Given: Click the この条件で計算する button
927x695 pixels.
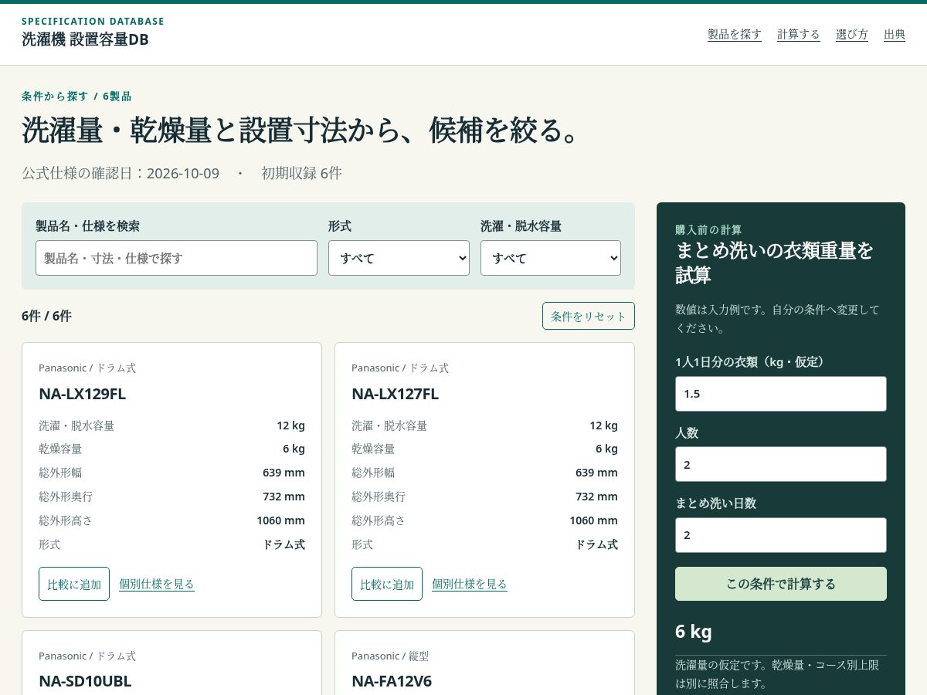Looking at the screenshot, I should click(x=781, y=584).
